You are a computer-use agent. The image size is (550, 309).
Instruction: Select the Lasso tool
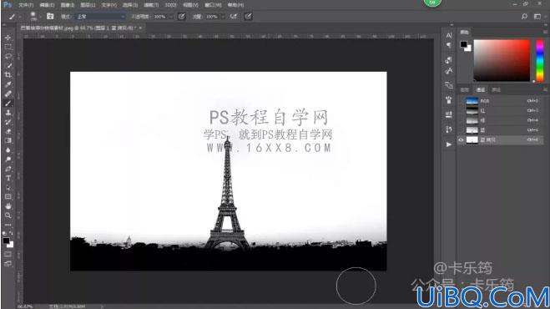pyautogui.click(x=8, y=56)
